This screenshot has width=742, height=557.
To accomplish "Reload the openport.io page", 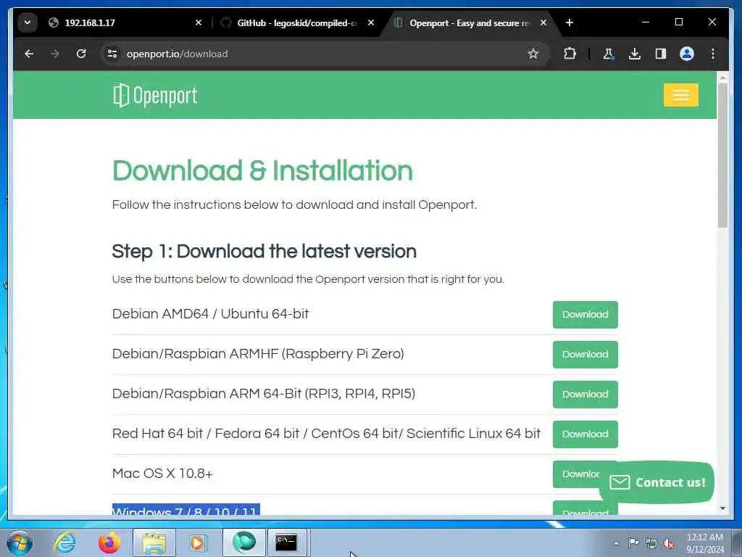I will (81, 54).
